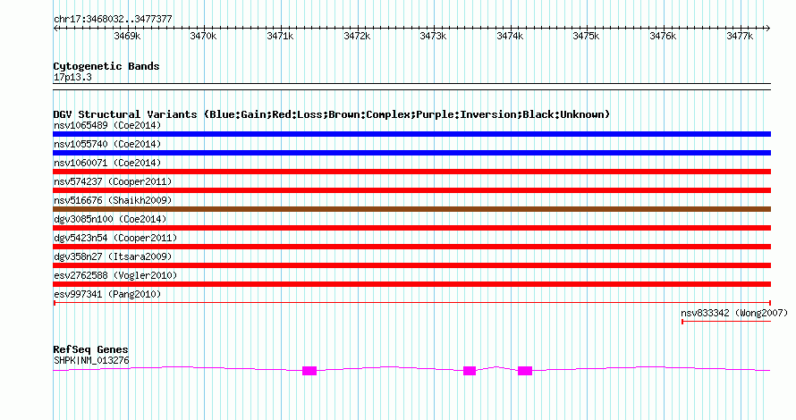796x420 pixels.
Task: Click the chr17:3468032..3477377 coordinate label
Action: [x=113, y=20]
